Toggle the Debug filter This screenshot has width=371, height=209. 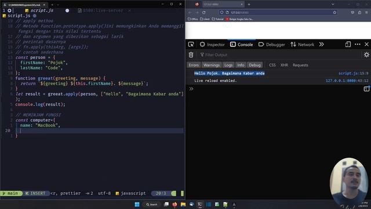[254, 65]
